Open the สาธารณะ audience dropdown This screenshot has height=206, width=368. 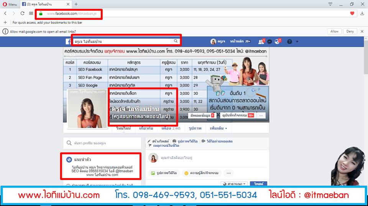point(234,184)
